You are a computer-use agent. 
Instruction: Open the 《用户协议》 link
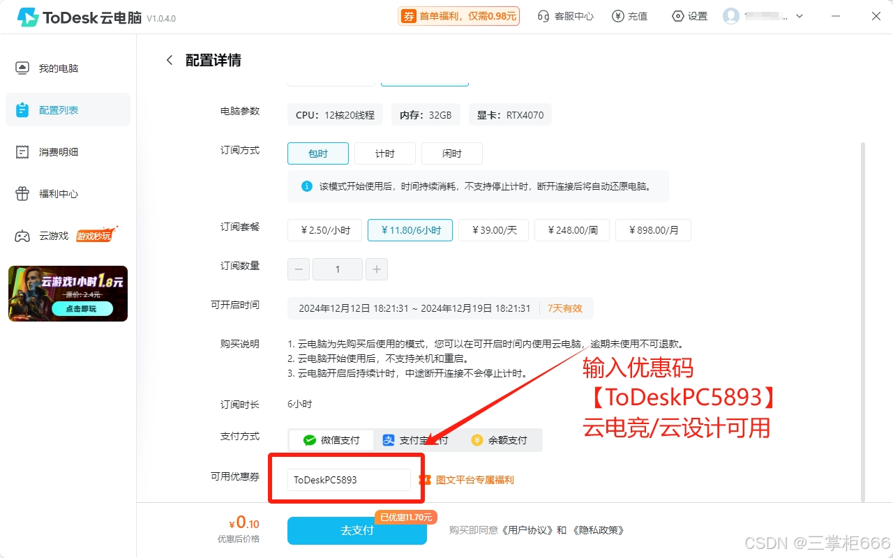(x=527, y=530)
